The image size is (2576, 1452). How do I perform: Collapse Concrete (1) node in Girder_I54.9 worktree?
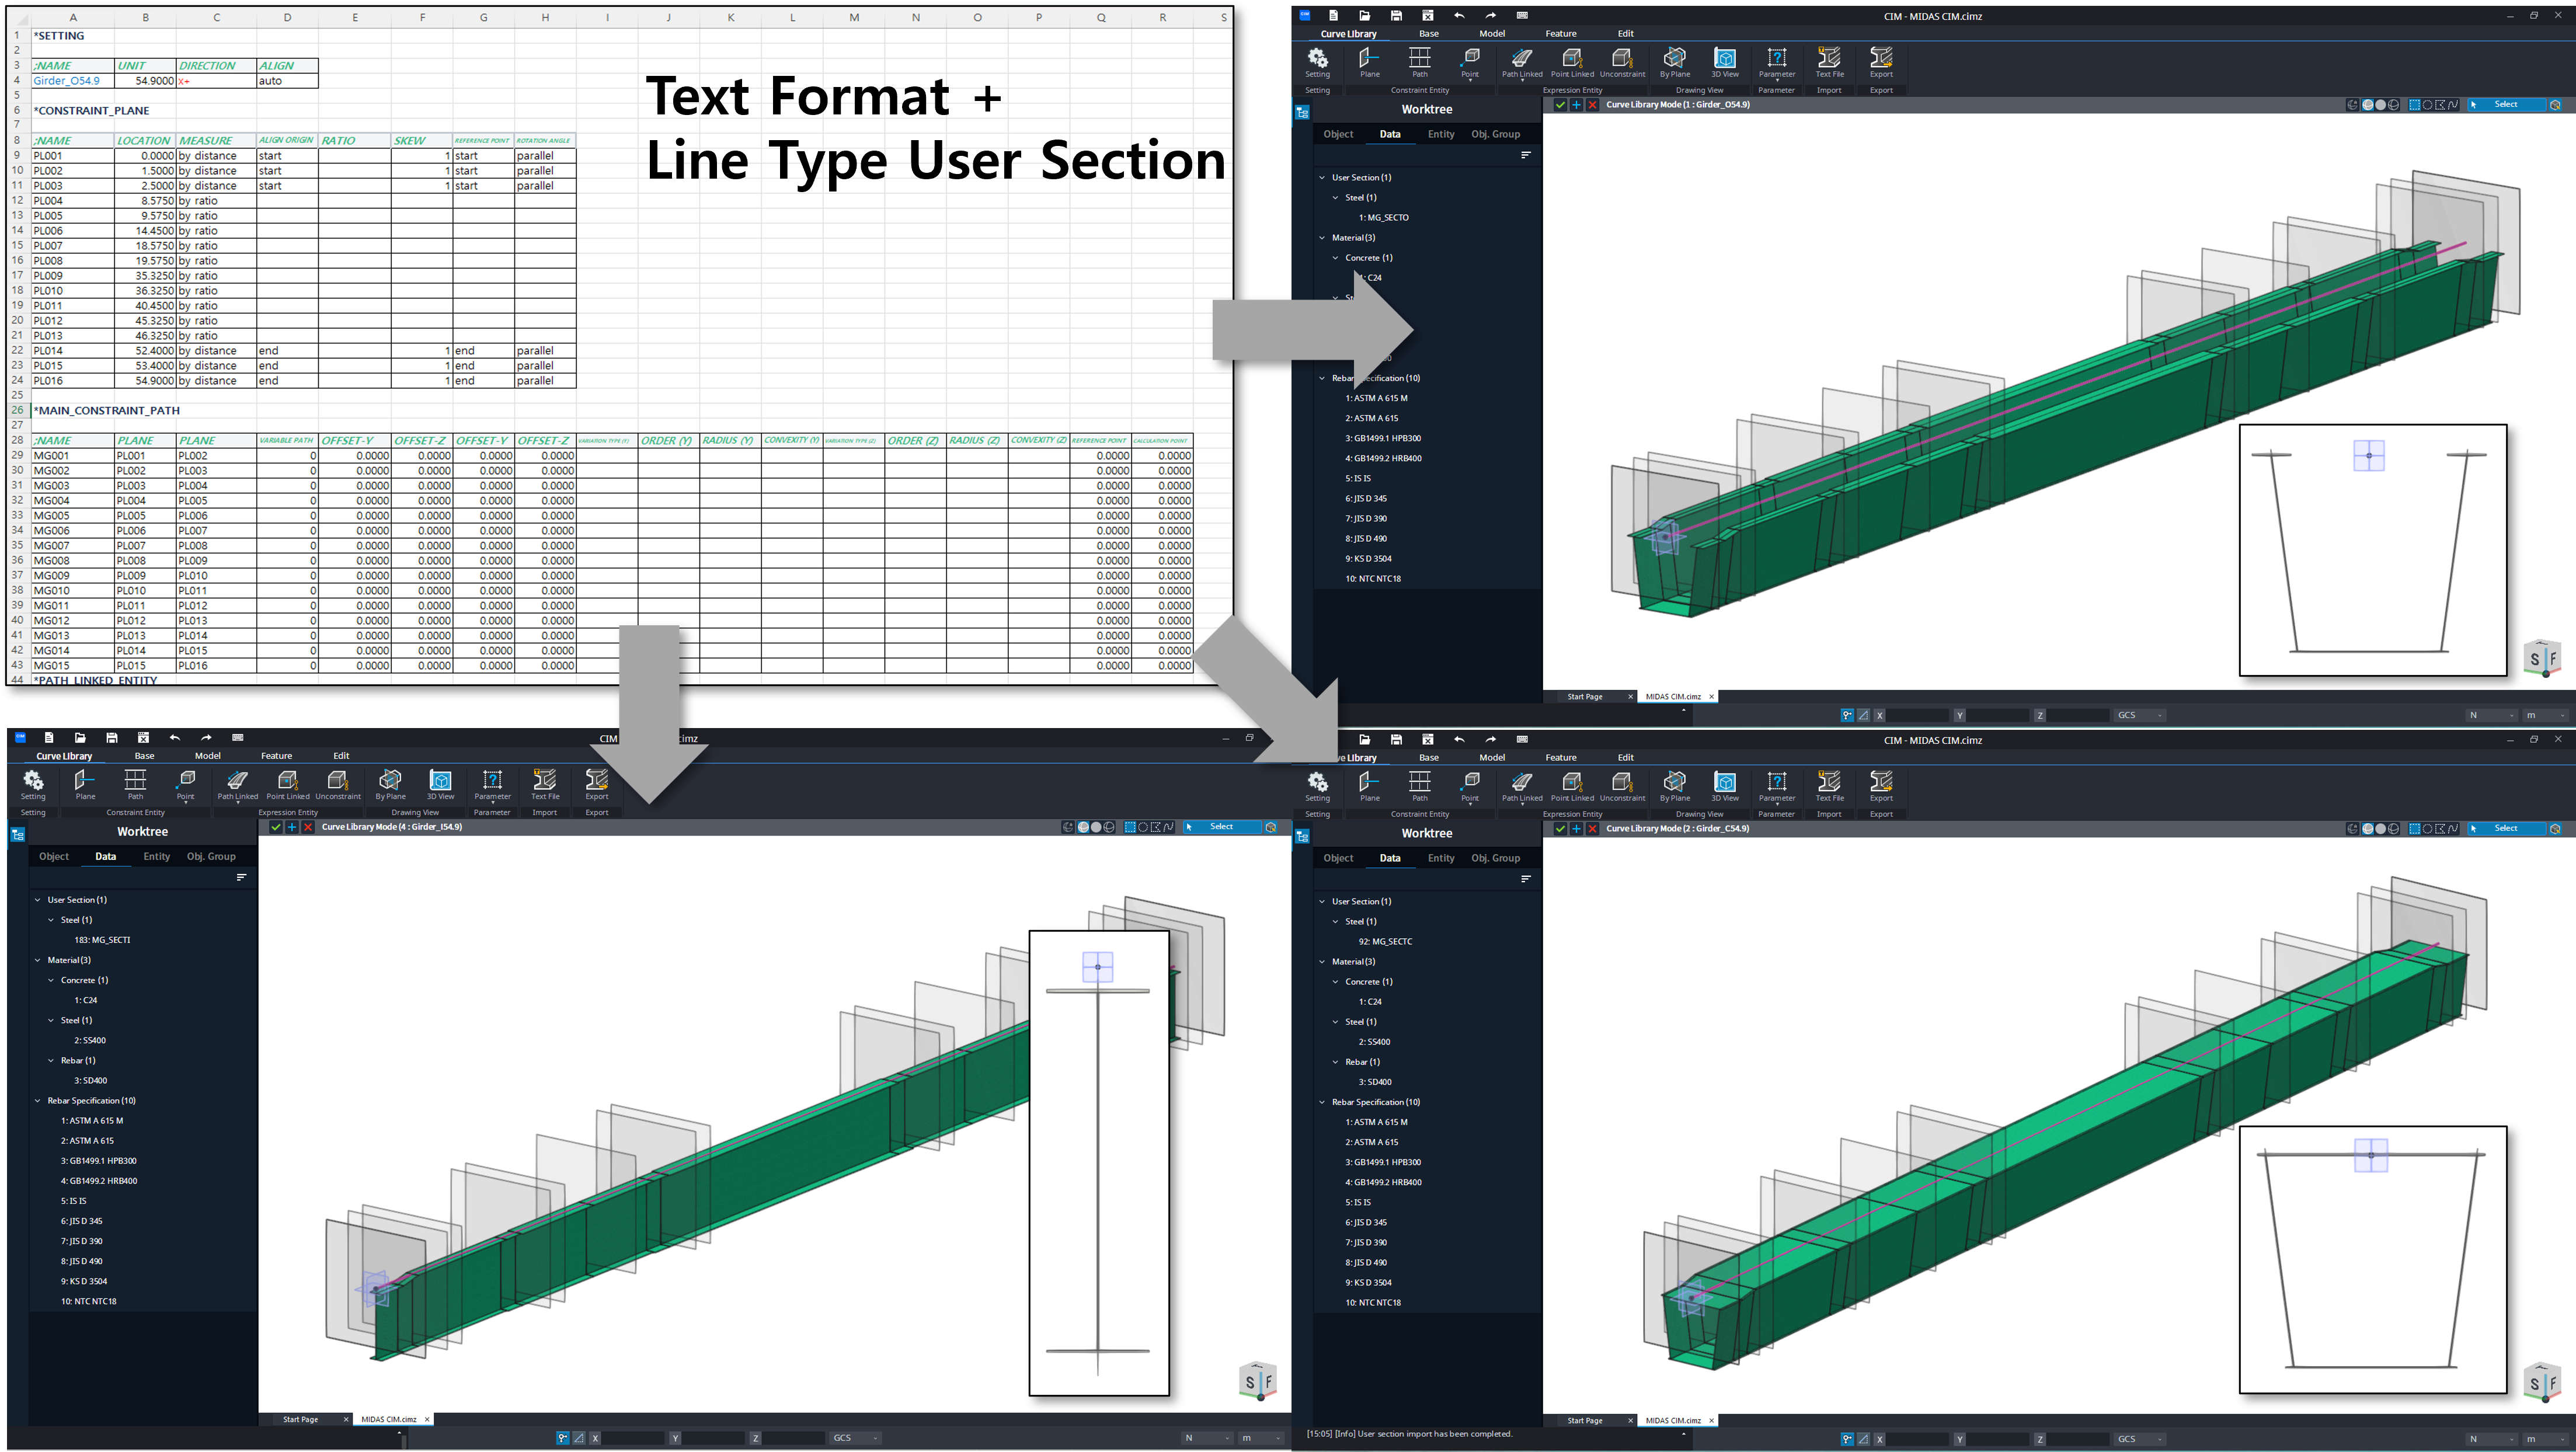[51, 980]
